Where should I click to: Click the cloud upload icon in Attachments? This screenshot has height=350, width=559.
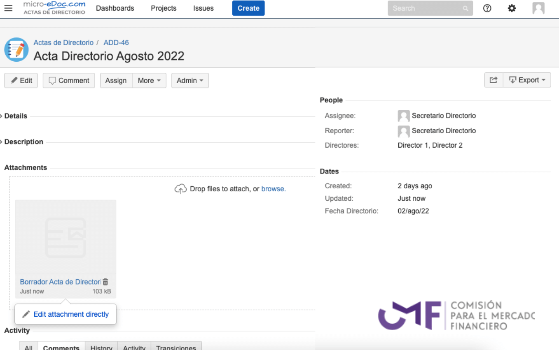(180, 188)
